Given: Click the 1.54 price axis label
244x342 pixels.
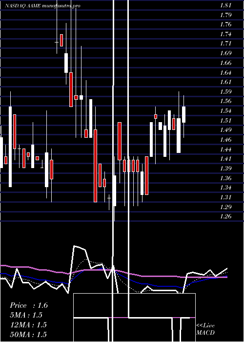Looking at the screenshot, I should click(x=225, y=110).
